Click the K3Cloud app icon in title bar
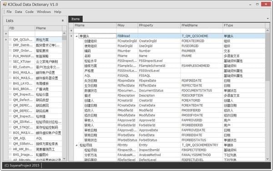Viewport: 273px width, 171px height. coord(5,4)
